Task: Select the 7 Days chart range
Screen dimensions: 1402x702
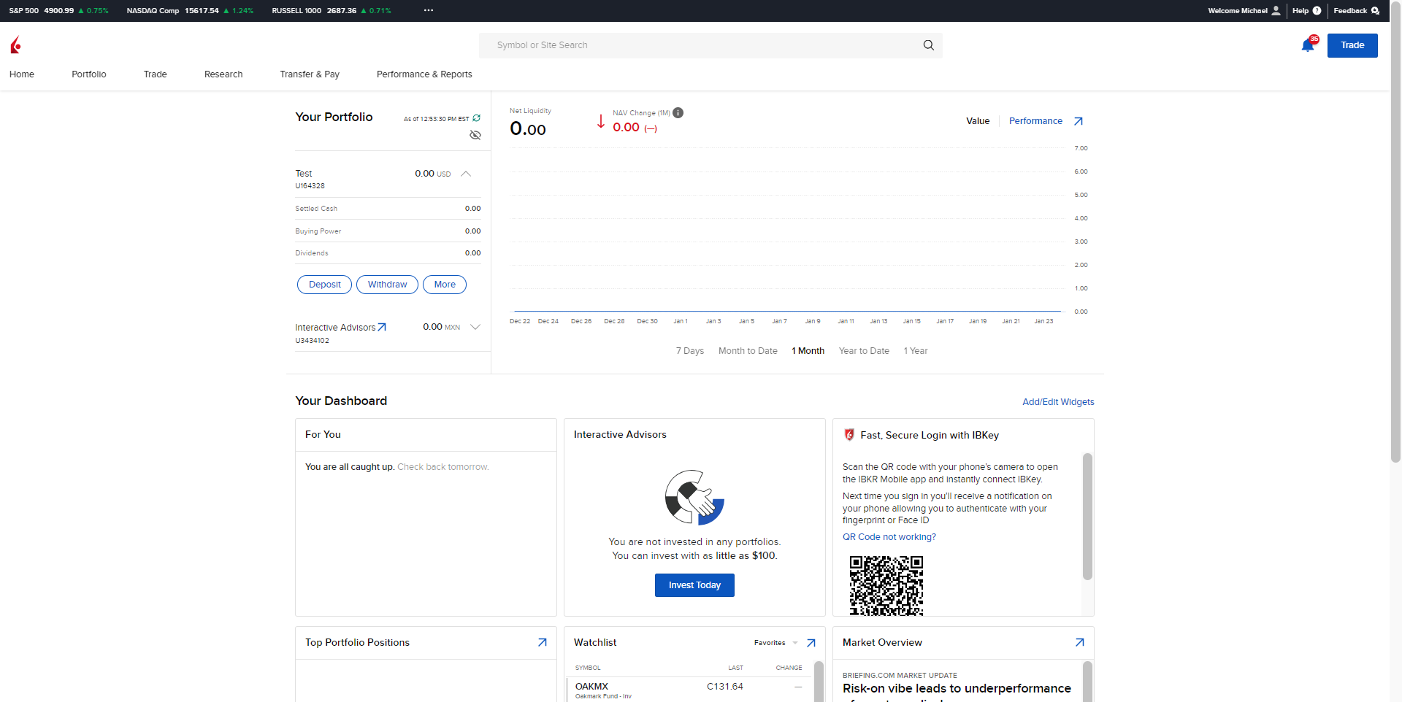Action: coord(689,351)
